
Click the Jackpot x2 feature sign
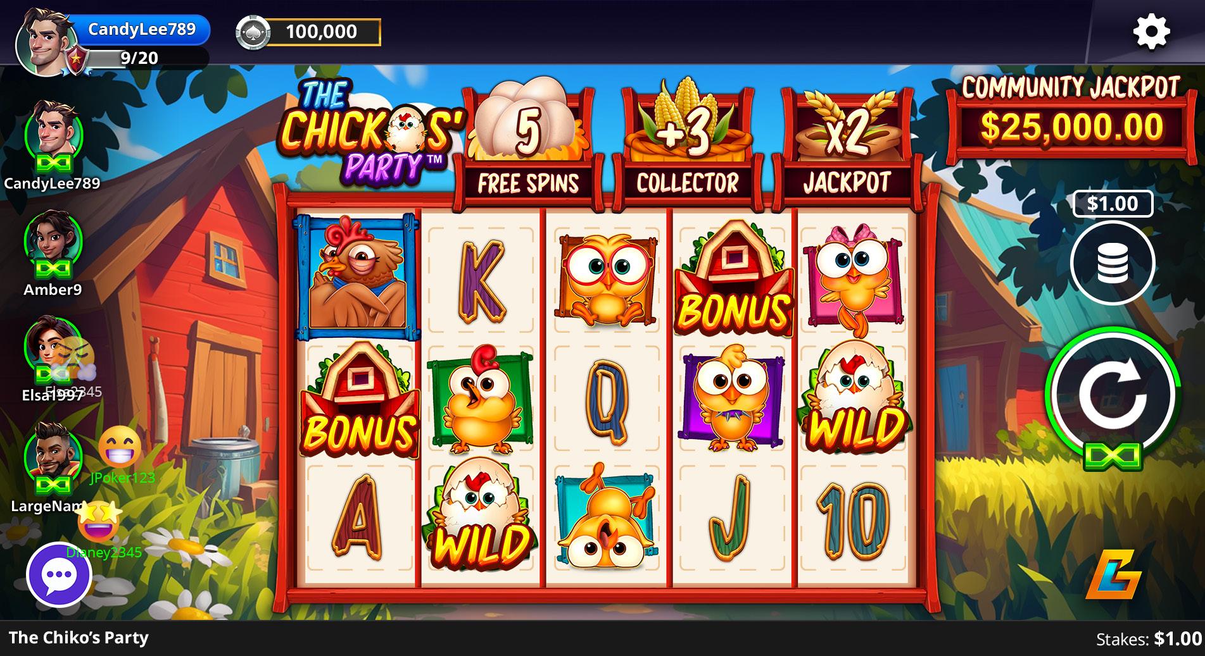click(847, 147)
